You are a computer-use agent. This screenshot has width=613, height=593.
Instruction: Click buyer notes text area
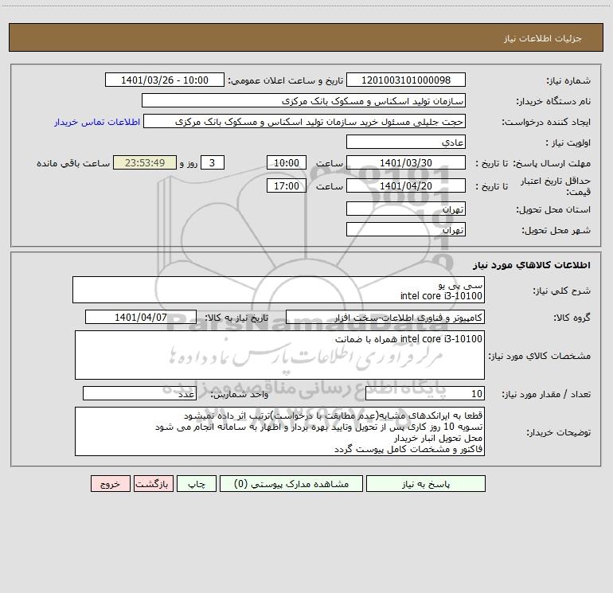click(279, 431)
